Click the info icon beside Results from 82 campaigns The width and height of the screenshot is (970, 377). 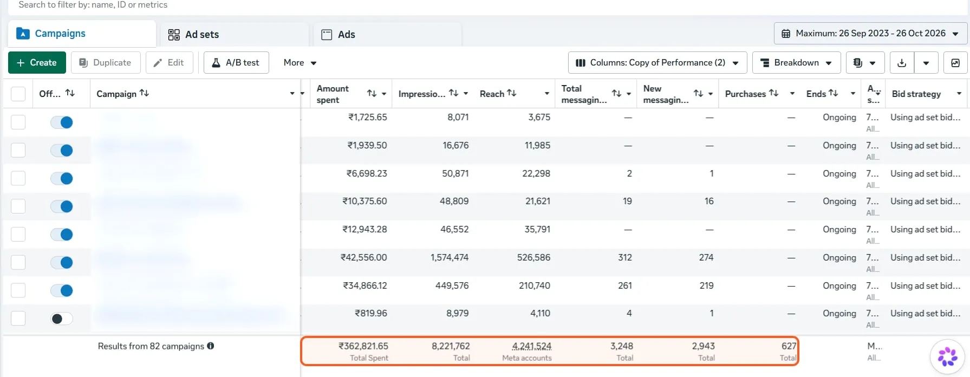pos(211,346)
